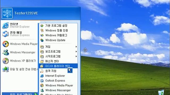Click the 시작프로그램 folder label
Screen dimensions: 170x95
coord(53,56)
